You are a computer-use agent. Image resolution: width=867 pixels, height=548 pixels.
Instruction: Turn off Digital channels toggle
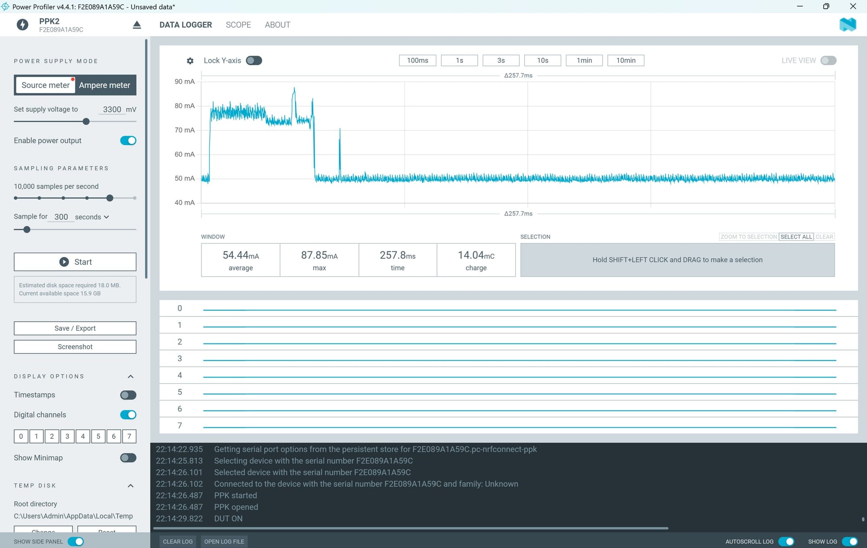click(x=128, y=415)
